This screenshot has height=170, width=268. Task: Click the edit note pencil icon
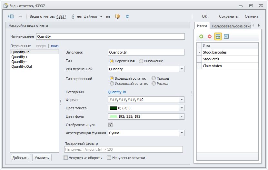118,16
